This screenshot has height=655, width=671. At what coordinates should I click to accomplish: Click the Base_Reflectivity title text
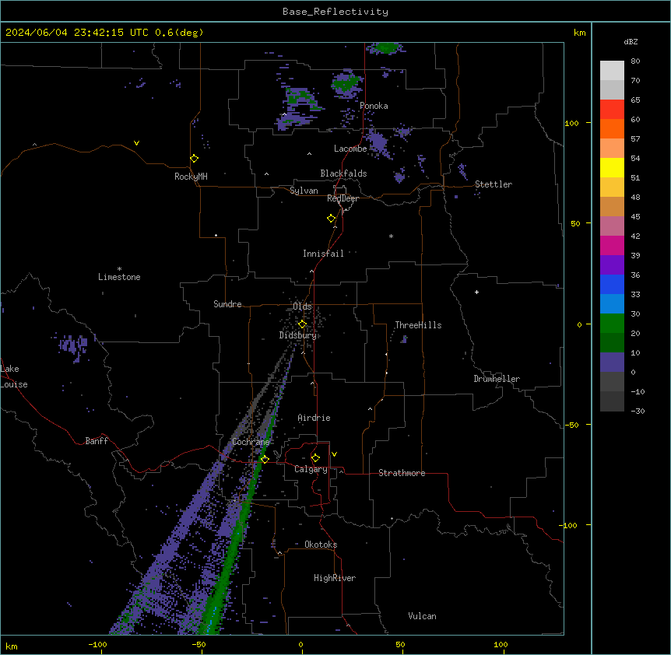(335, 12)
